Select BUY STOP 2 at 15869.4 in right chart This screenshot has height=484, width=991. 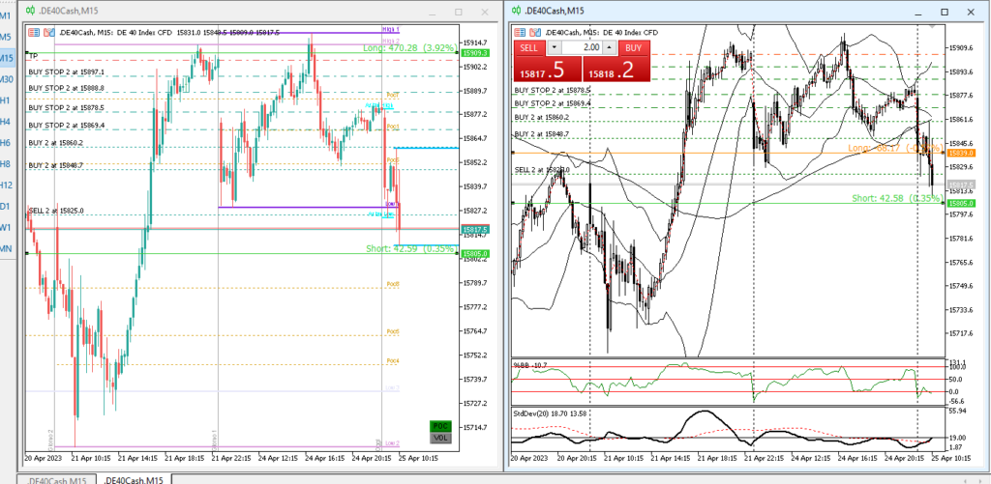553,102
